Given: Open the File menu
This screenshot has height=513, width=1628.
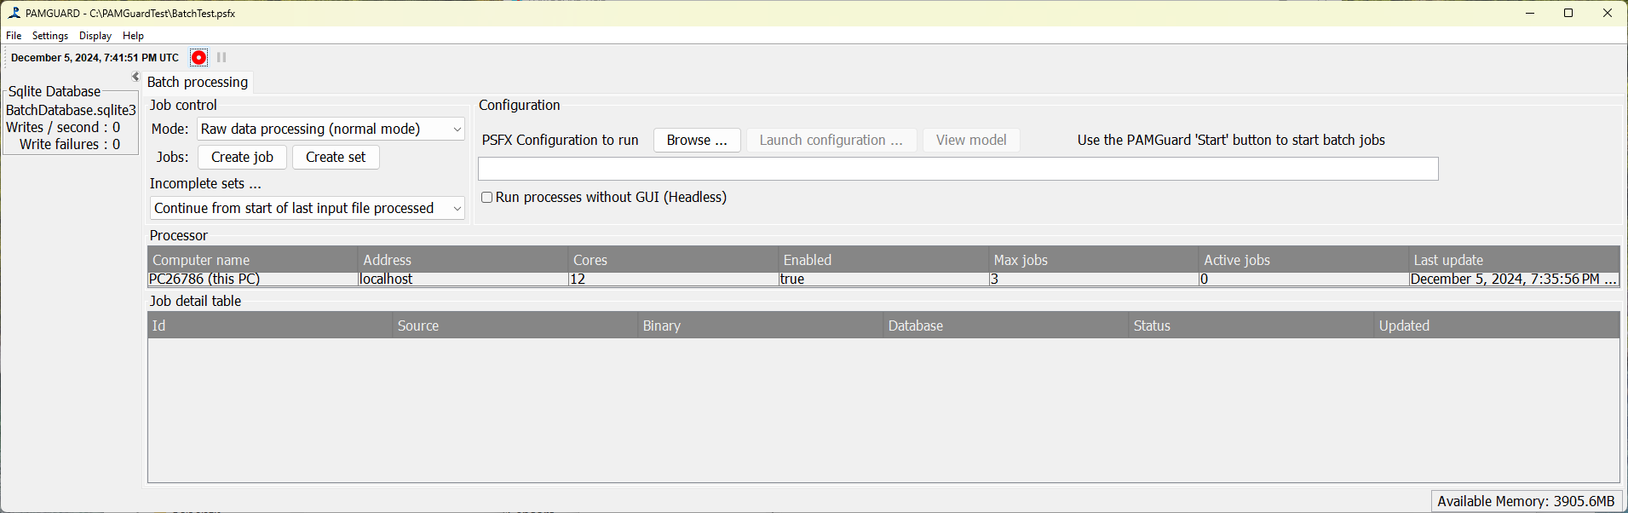Looking at the screenshot, I should click(14, 36).
